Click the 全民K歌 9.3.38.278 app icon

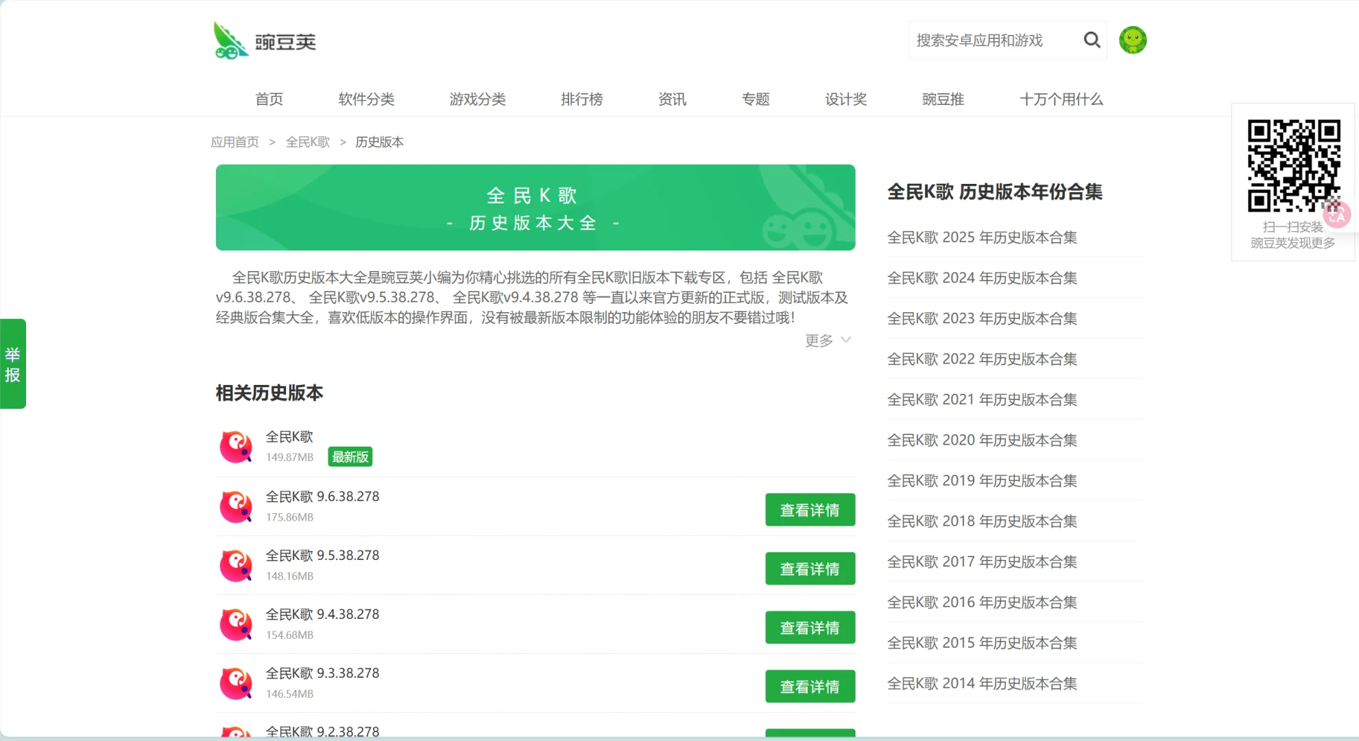tap(236, 683)
